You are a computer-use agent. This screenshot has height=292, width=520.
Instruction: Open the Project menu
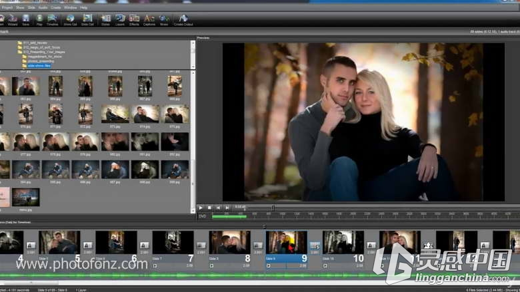tap(7, 7)
